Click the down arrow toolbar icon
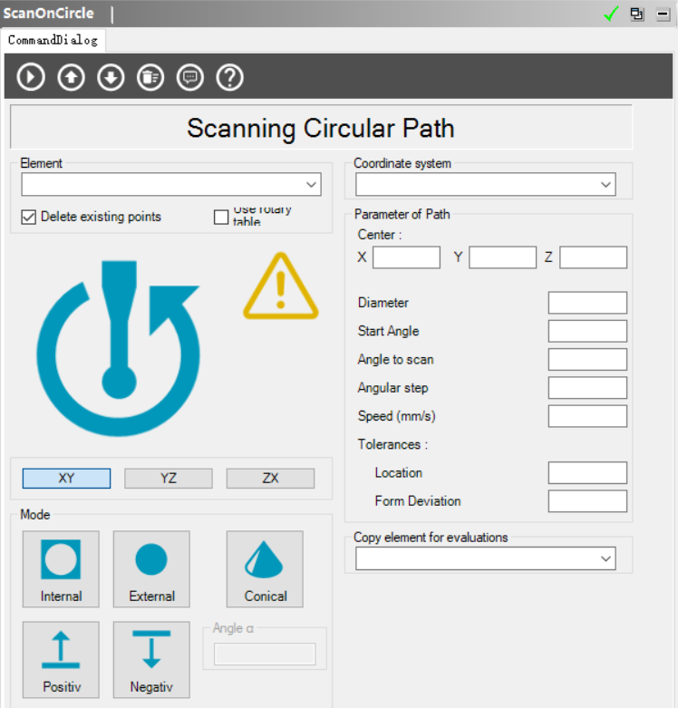The height and width of the screenshot is (708, 678). 111,78
